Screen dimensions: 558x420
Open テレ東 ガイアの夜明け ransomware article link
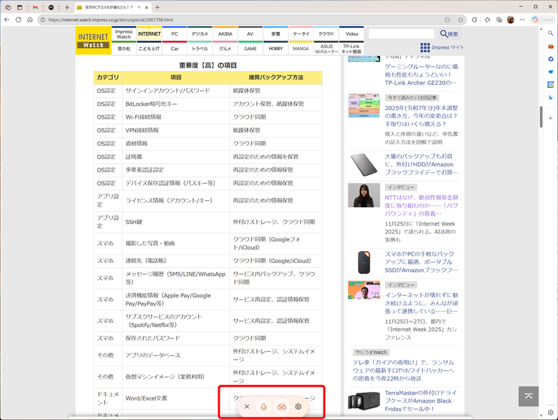[x=404, y=370]
